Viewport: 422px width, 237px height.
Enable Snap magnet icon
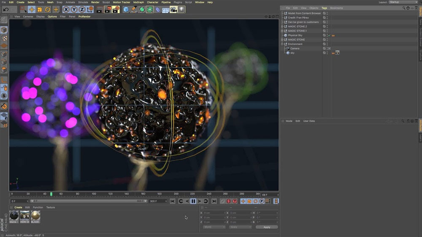tap(4, 106)
